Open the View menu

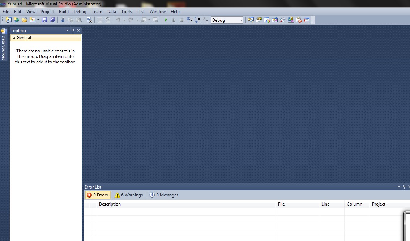pyautogui.click(x=31, y=12)
